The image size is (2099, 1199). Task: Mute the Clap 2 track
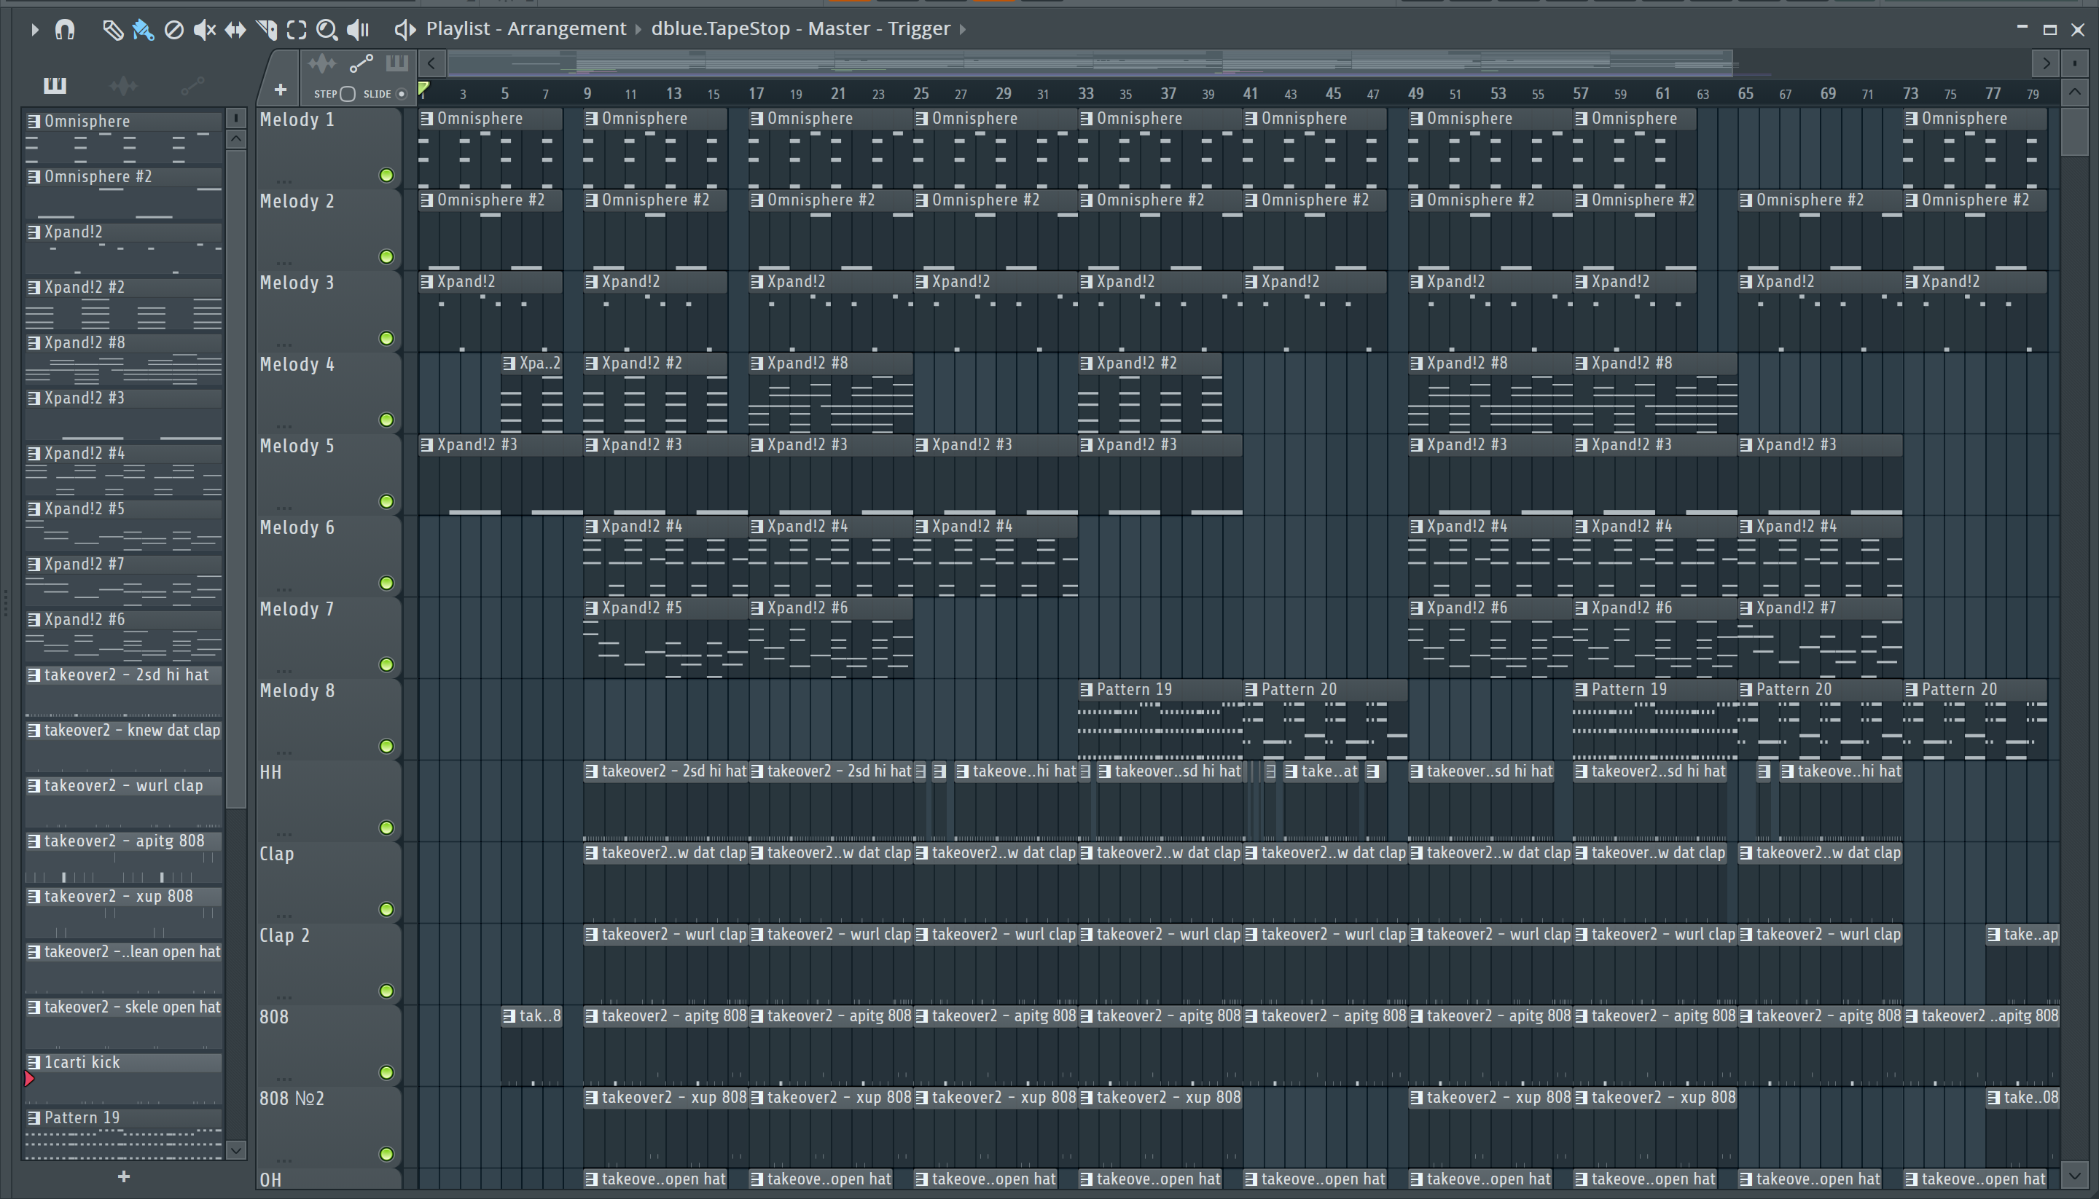click(x=386, y=991)
